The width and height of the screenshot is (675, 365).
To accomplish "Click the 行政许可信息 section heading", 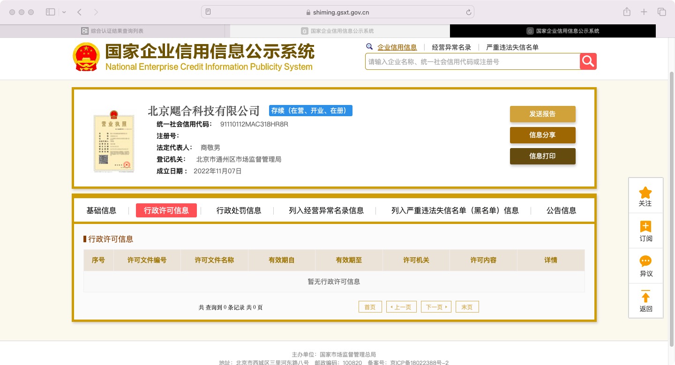I will click(x=111, y=239).
